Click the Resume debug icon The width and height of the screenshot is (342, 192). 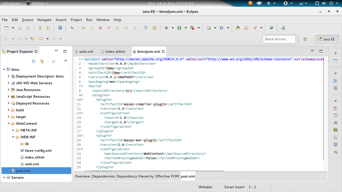83,28
